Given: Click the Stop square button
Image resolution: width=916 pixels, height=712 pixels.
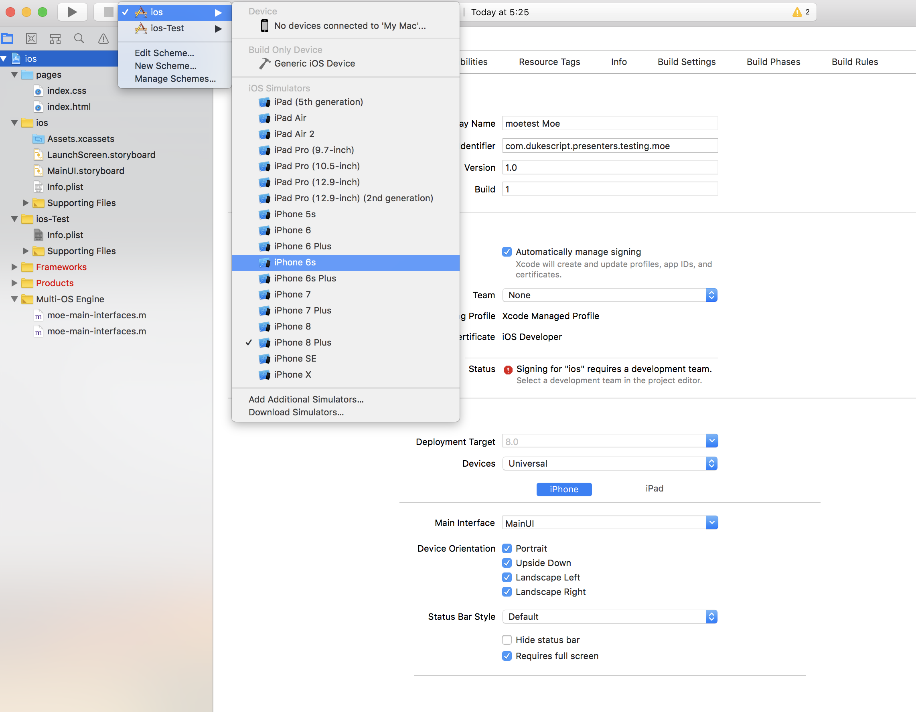Looking at the screenshot, I should 108,12.
